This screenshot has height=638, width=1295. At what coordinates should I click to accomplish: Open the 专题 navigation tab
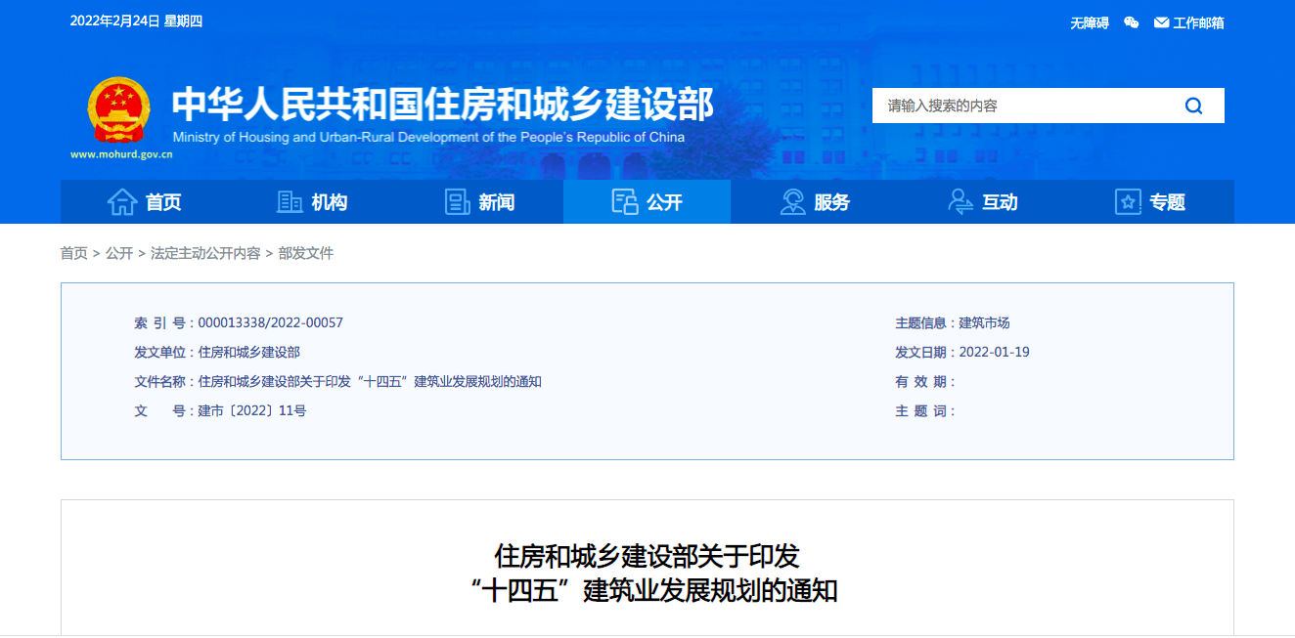1150,201
